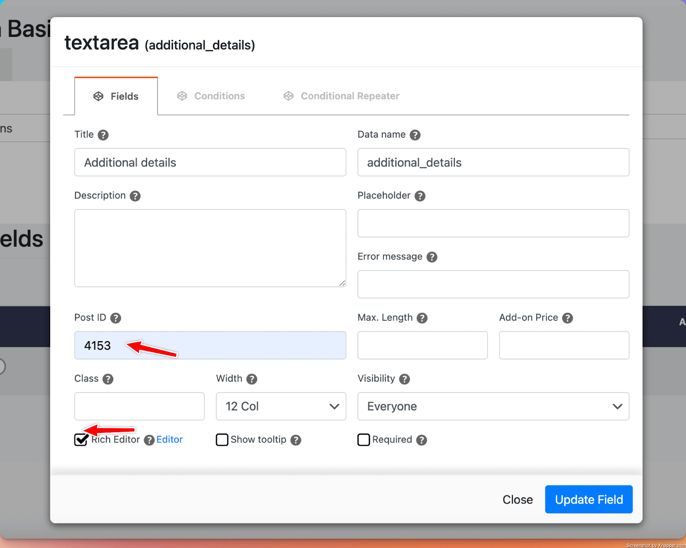This screenshot has height=548, width=686.
Task: Open the Width 12 Col dropdown
Action: pos(281,406)
